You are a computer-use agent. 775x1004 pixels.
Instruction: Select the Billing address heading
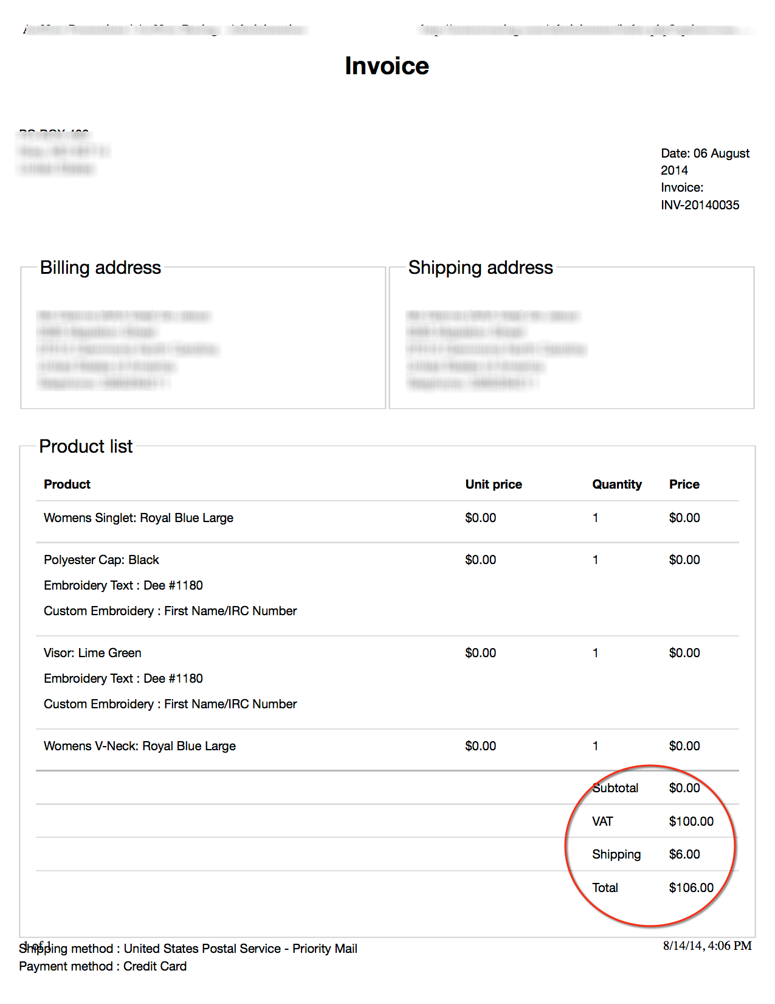coord(100,268)
